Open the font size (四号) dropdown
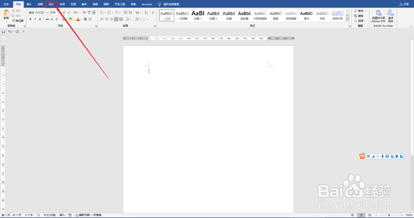 click(59, 12)
